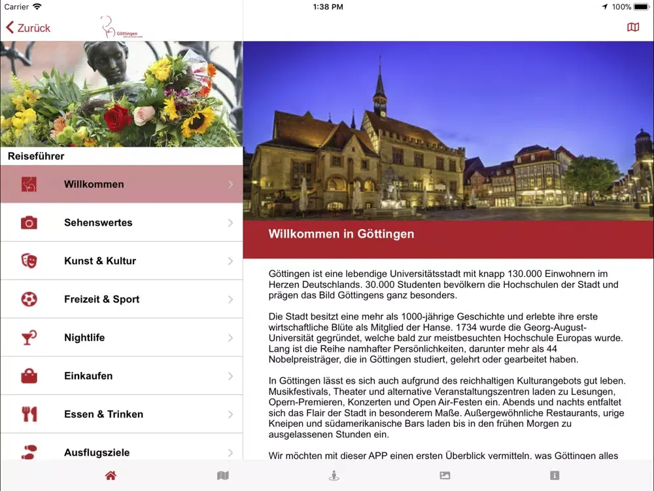This screenshot has width=654, height=491.
Task: Tap the Willkommen logo icon
Action: pos(29,184)
